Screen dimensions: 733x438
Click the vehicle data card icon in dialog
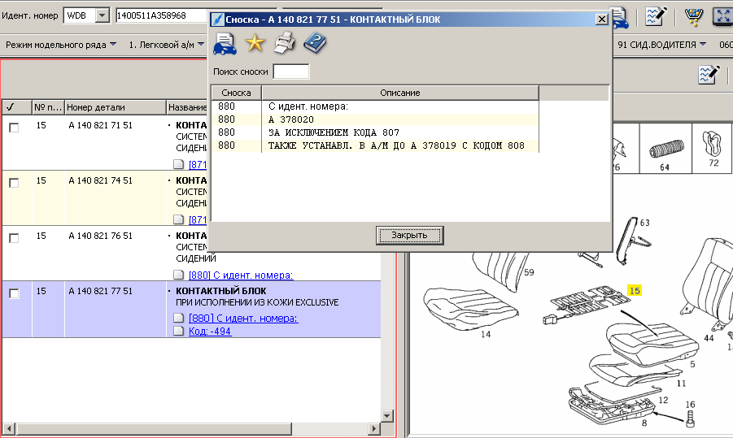point(225,43)
